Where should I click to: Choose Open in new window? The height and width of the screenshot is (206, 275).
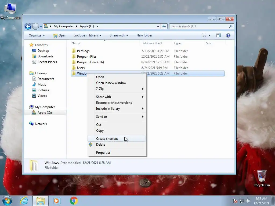117,83
